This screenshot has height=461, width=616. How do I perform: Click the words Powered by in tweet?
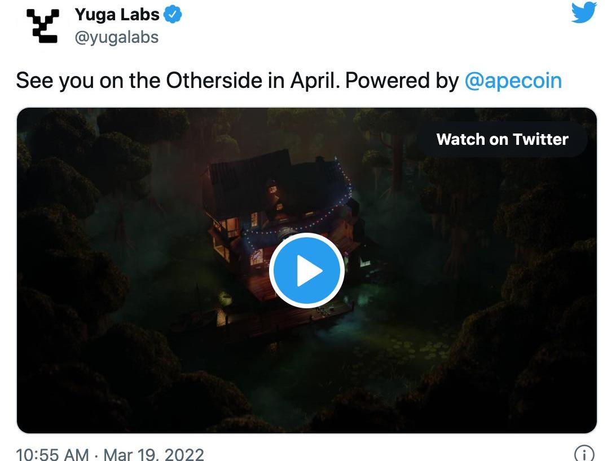tap(402, 81)
